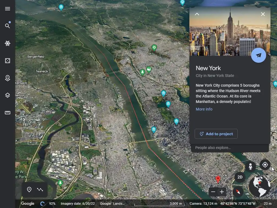Click the I'm Feeling Lucky dice icon
277x208 pixels.
[7, 61]
